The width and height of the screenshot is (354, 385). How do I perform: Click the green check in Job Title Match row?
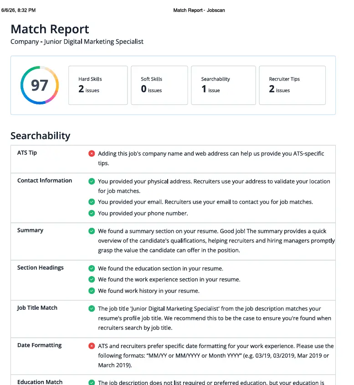tap(92, 308)
